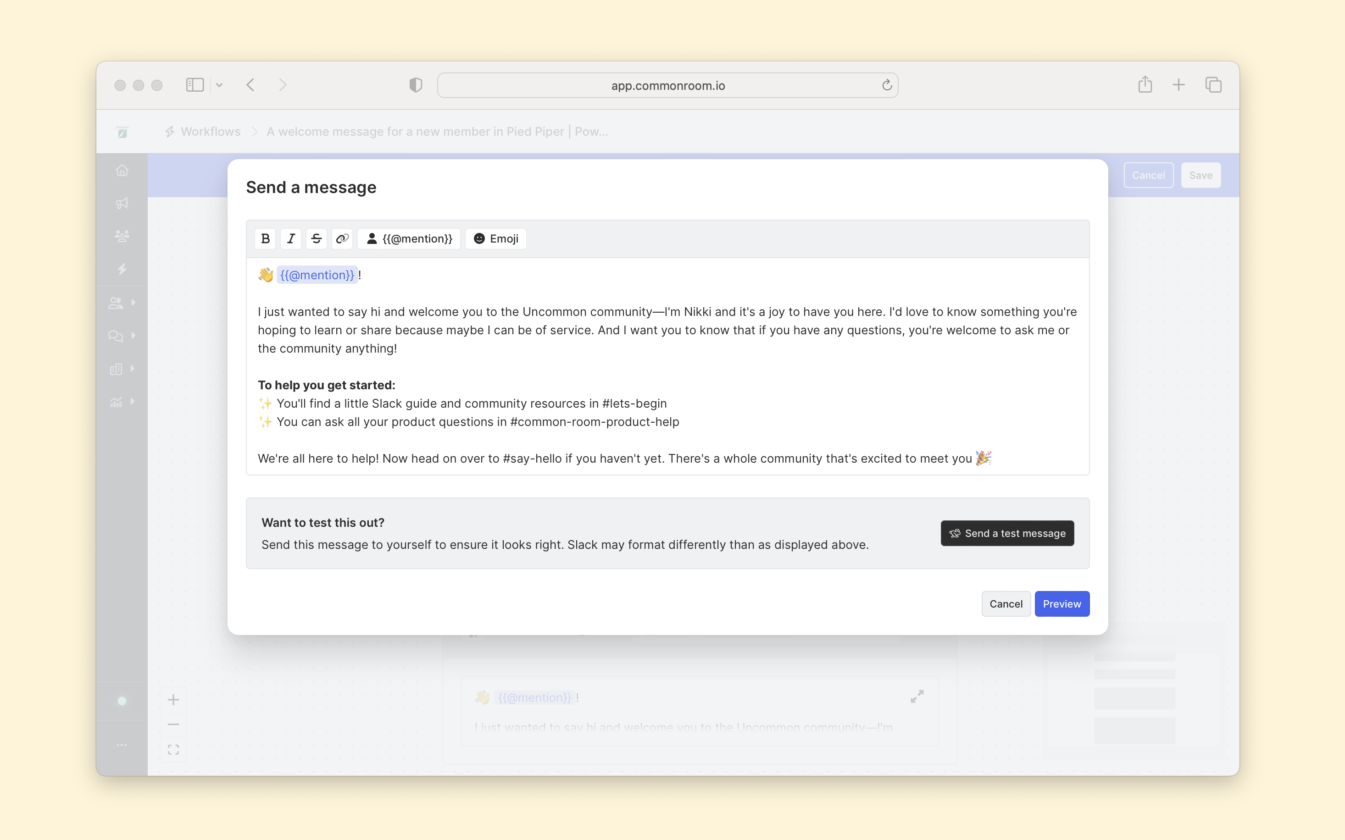Insert a link in the message
The width and height of the screenshot is (1345, 840).
coord(342,239)
